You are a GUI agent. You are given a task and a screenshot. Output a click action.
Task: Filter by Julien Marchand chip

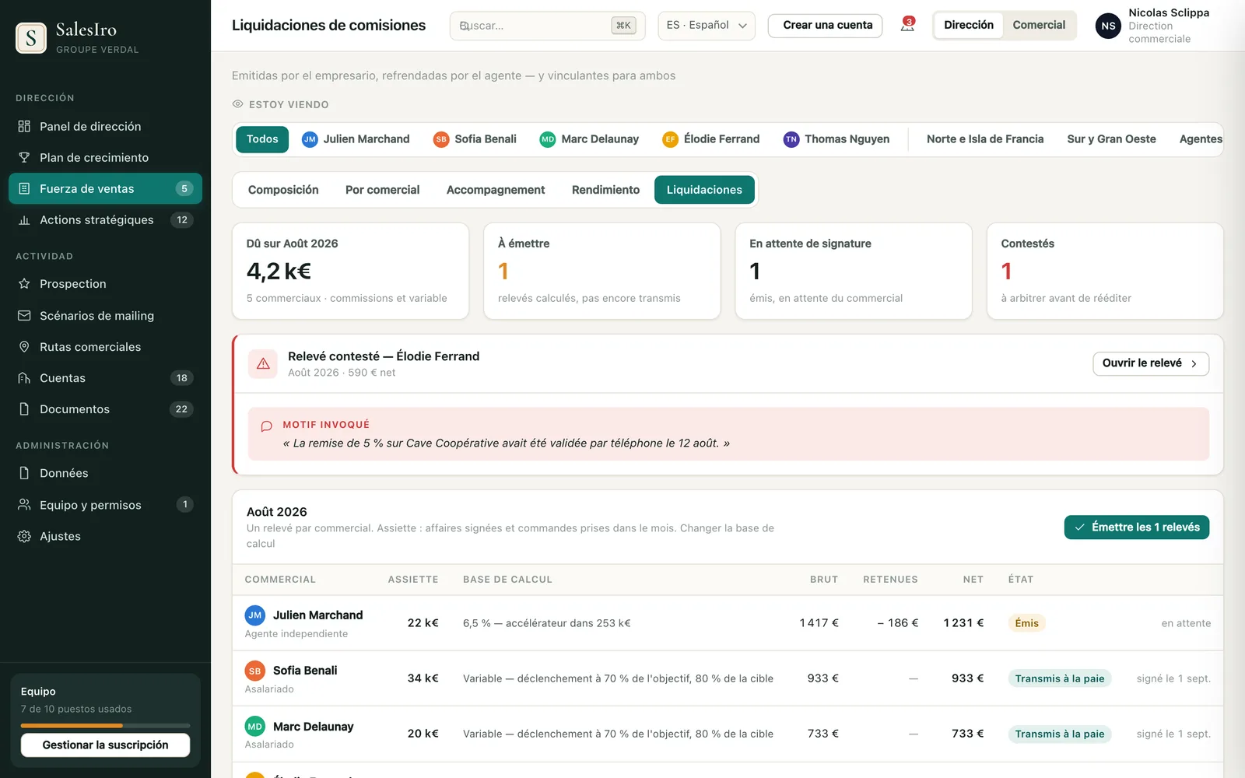tap(356, 139)
